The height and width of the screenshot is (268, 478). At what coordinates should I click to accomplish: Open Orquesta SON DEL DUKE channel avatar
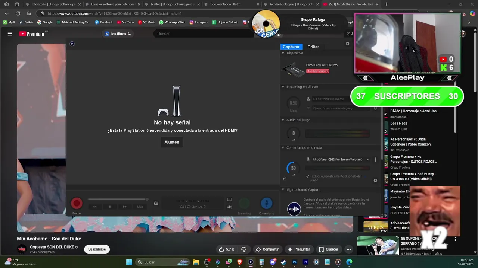[x=22, y=249]
